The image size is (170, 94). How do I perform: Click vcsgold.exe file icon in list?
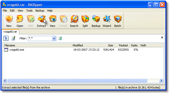(x=6, y=50)
